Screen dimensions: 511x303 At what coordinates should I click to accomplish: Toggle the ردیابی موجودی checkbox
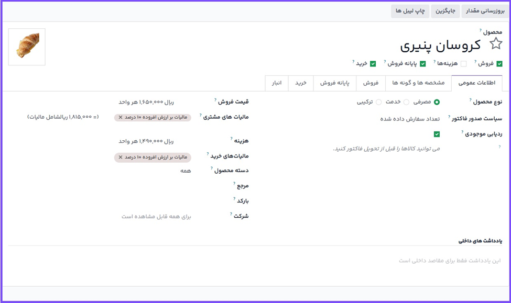437,134
